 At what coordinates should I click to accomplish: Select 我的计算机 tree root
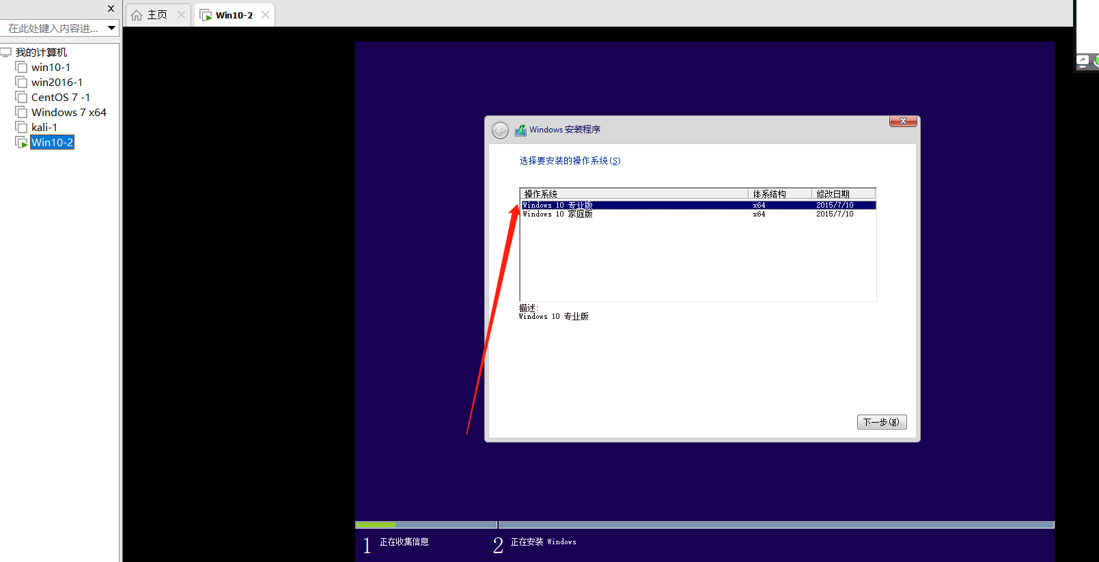[x=41, y=52]
